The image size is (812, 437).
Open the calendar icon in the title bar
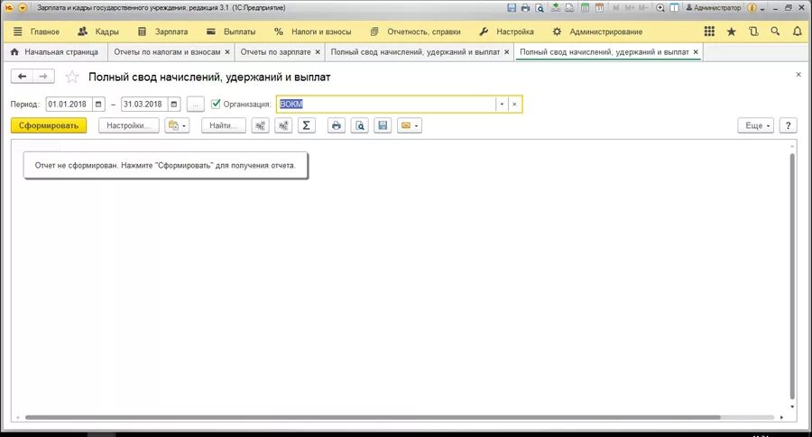599,8
